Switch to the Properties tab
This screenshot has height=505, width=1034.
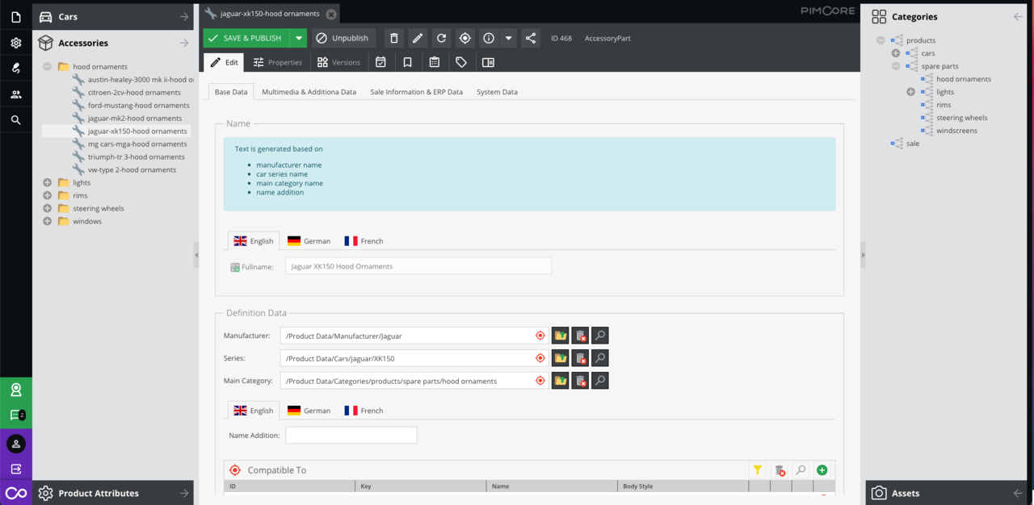click(x=277, y=62)
